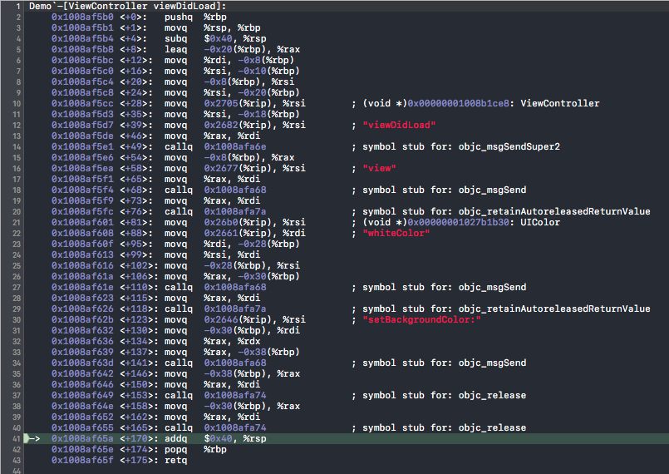Click line number 43 in the gutter
Image resolution: width=669 pixels, height=474 pixels.
pos(17,461)
